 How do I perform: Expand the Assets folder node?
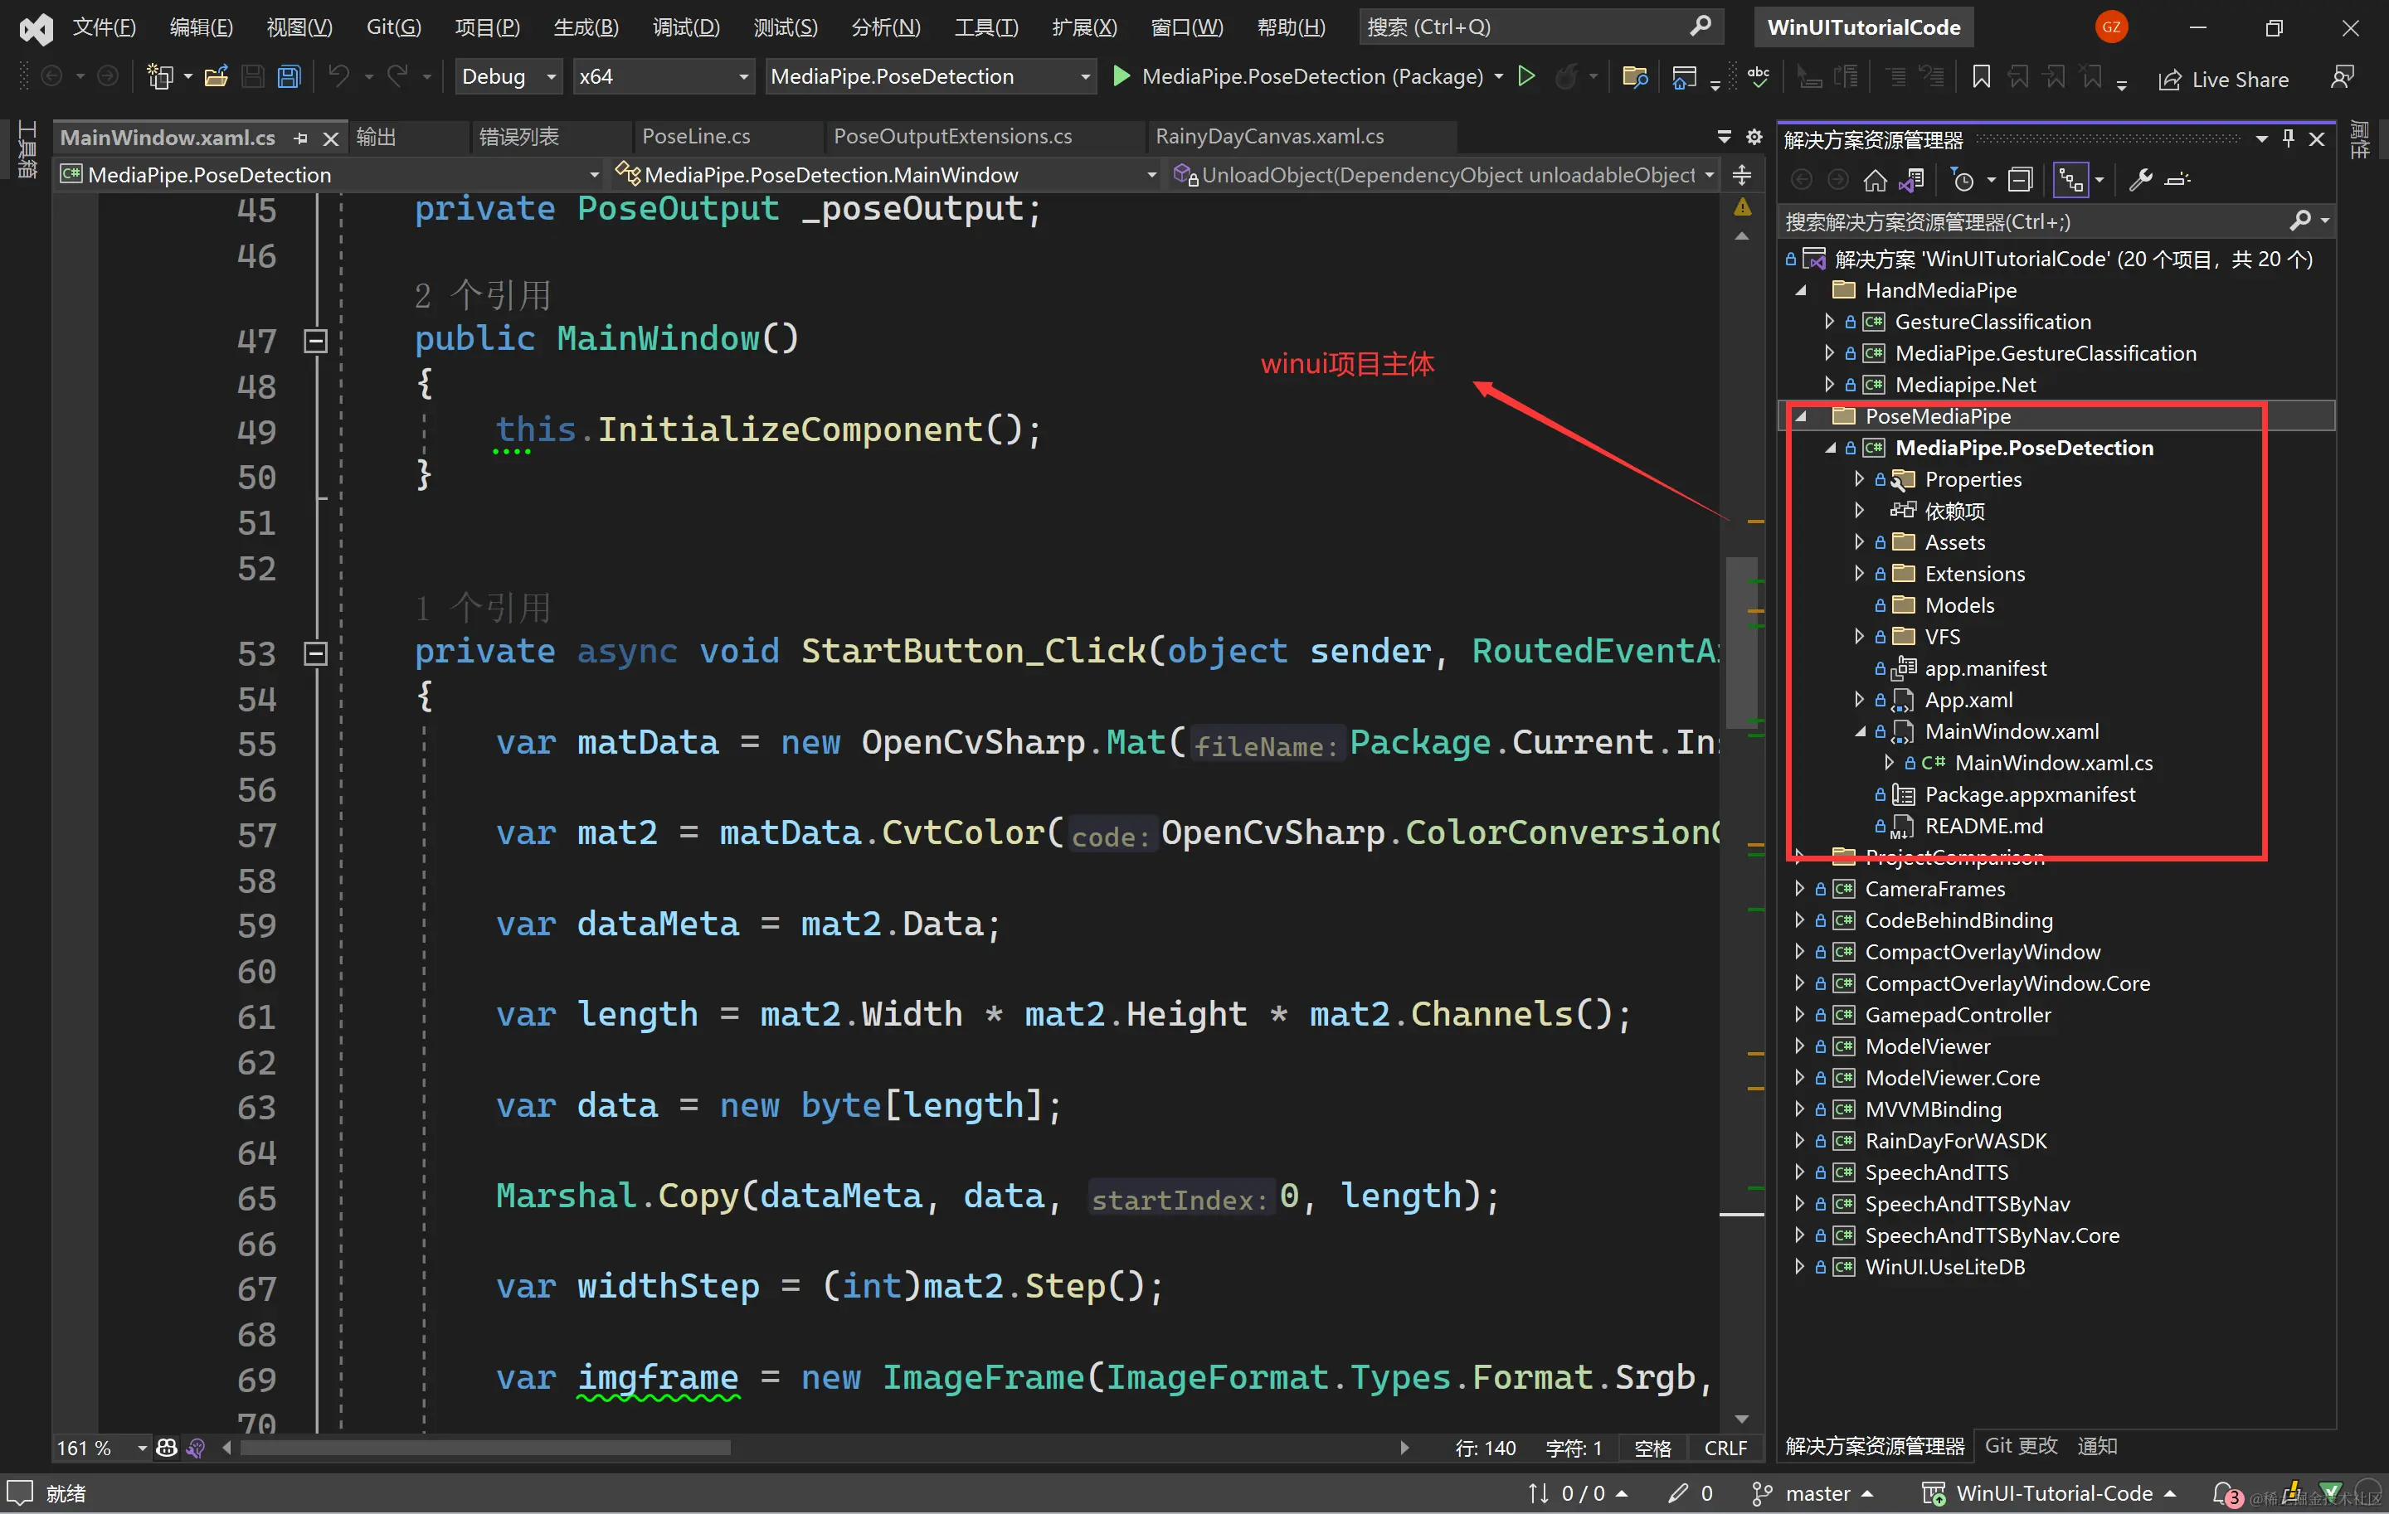[x=1859, y=542]
